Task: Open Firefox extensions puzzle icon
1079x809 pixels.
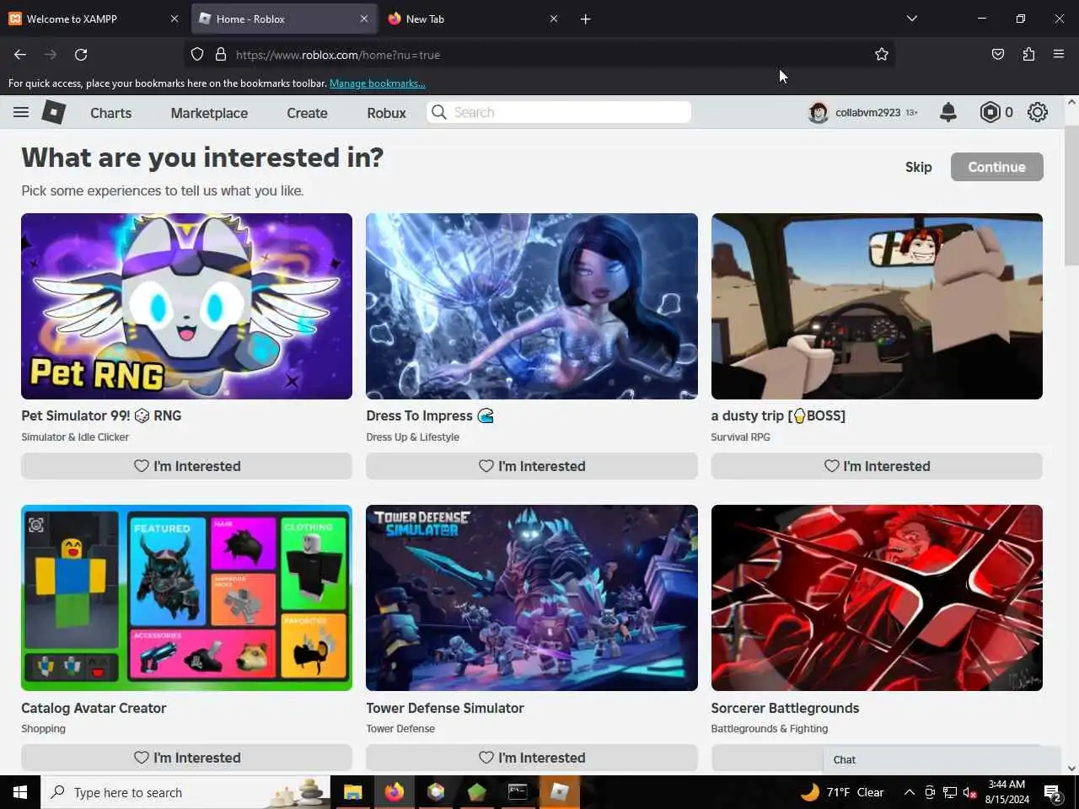Action: (x=1028, y=55)
